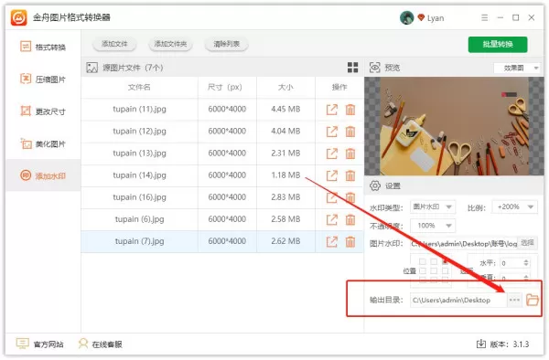Delete tupain (6).jpg using trash icon

[x=350, y=219]
